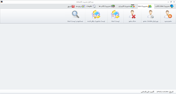Click the window title نرم افزار مدیریت کتابخانه
Screen dimensions: 176x94
click(x=85, y=2)
